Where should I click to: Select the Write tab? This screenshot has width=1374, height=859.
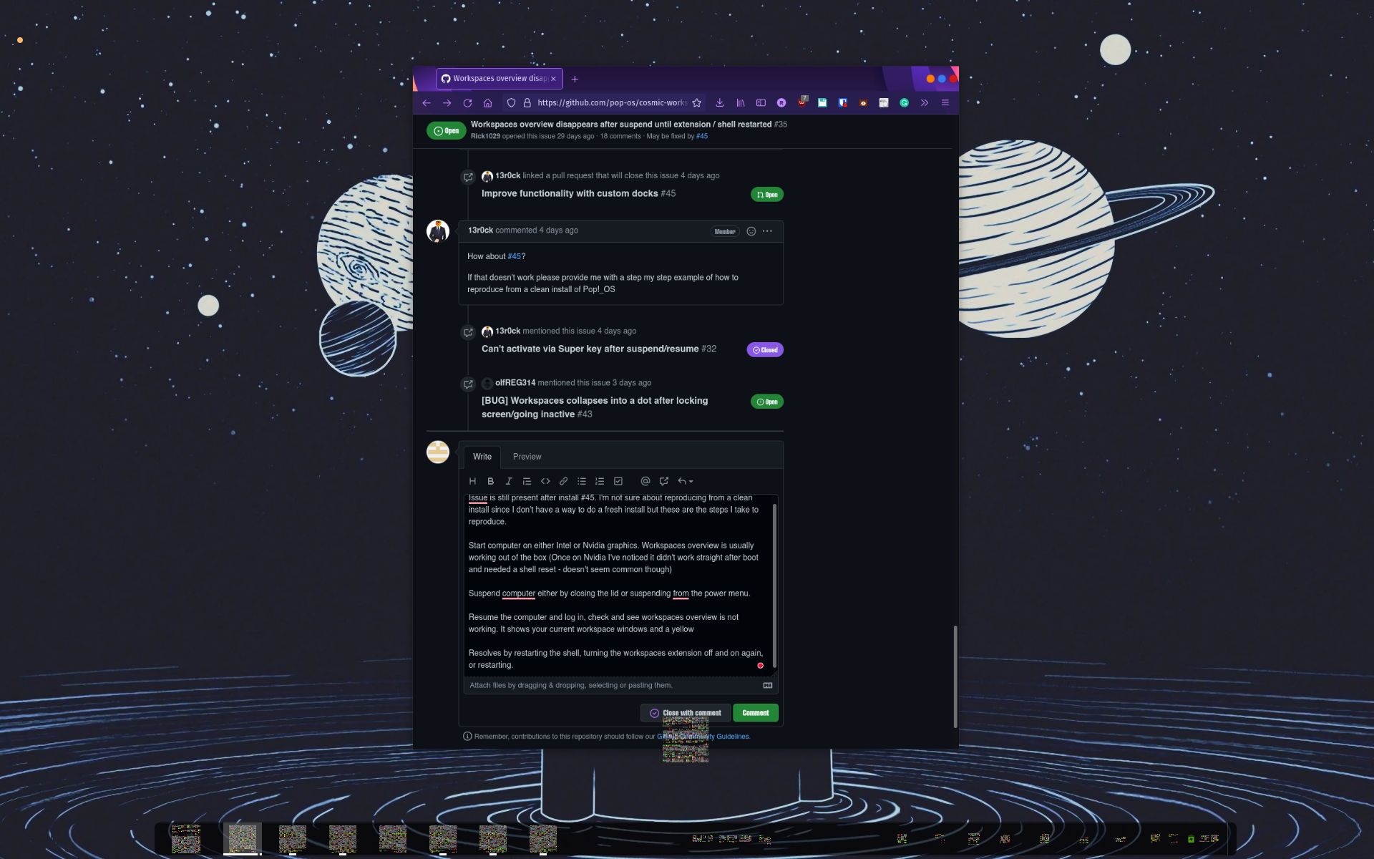coord(482,456)
